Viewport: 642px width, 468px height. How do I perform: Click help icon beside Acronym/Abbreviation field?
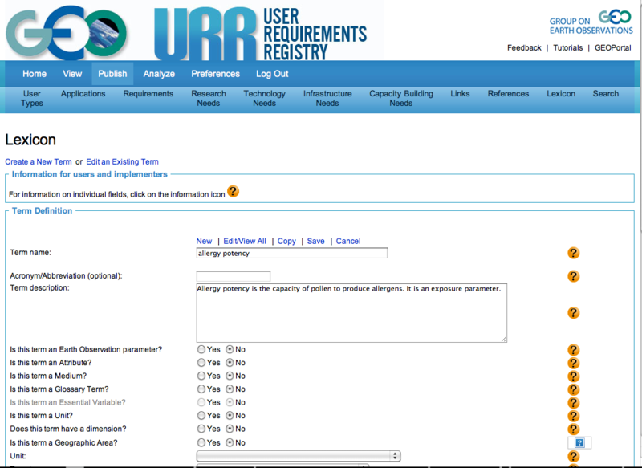[x=573, y=276]
